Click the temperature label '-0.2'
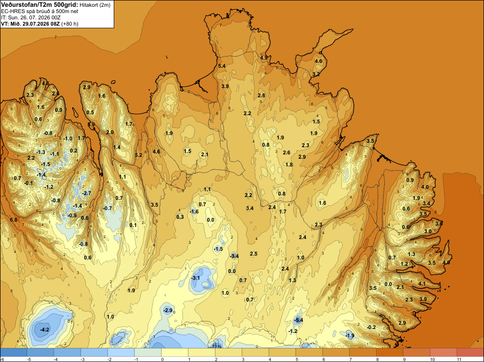This screenshot has width=484, height=362. pos(372,327)
